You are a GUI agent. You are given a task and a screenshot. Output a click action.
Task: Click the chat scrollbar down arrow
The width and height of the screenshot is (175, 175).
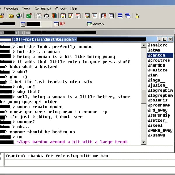(x=143, y=142)
